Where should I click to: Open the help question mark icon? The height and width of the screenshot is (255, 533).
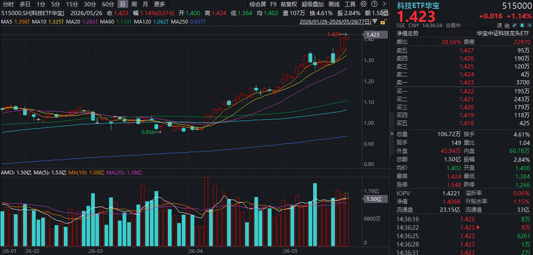[374, 4]
